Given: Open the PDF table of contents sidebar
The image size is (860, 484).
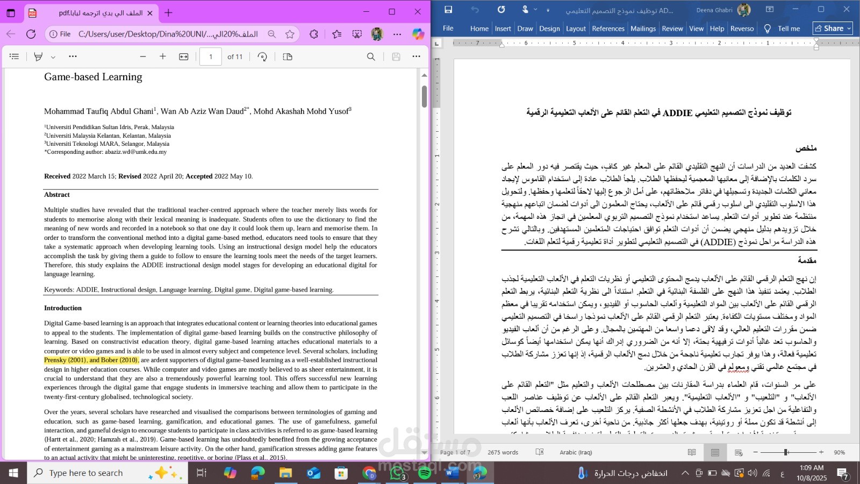Looking at the screenshot, I should 15,56.
